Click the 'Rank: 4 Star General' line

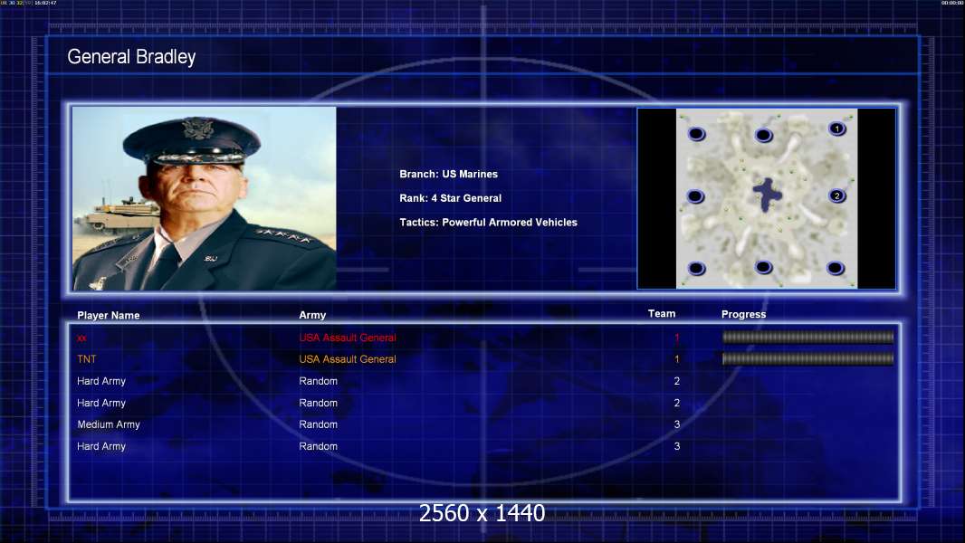coord(451,198)
